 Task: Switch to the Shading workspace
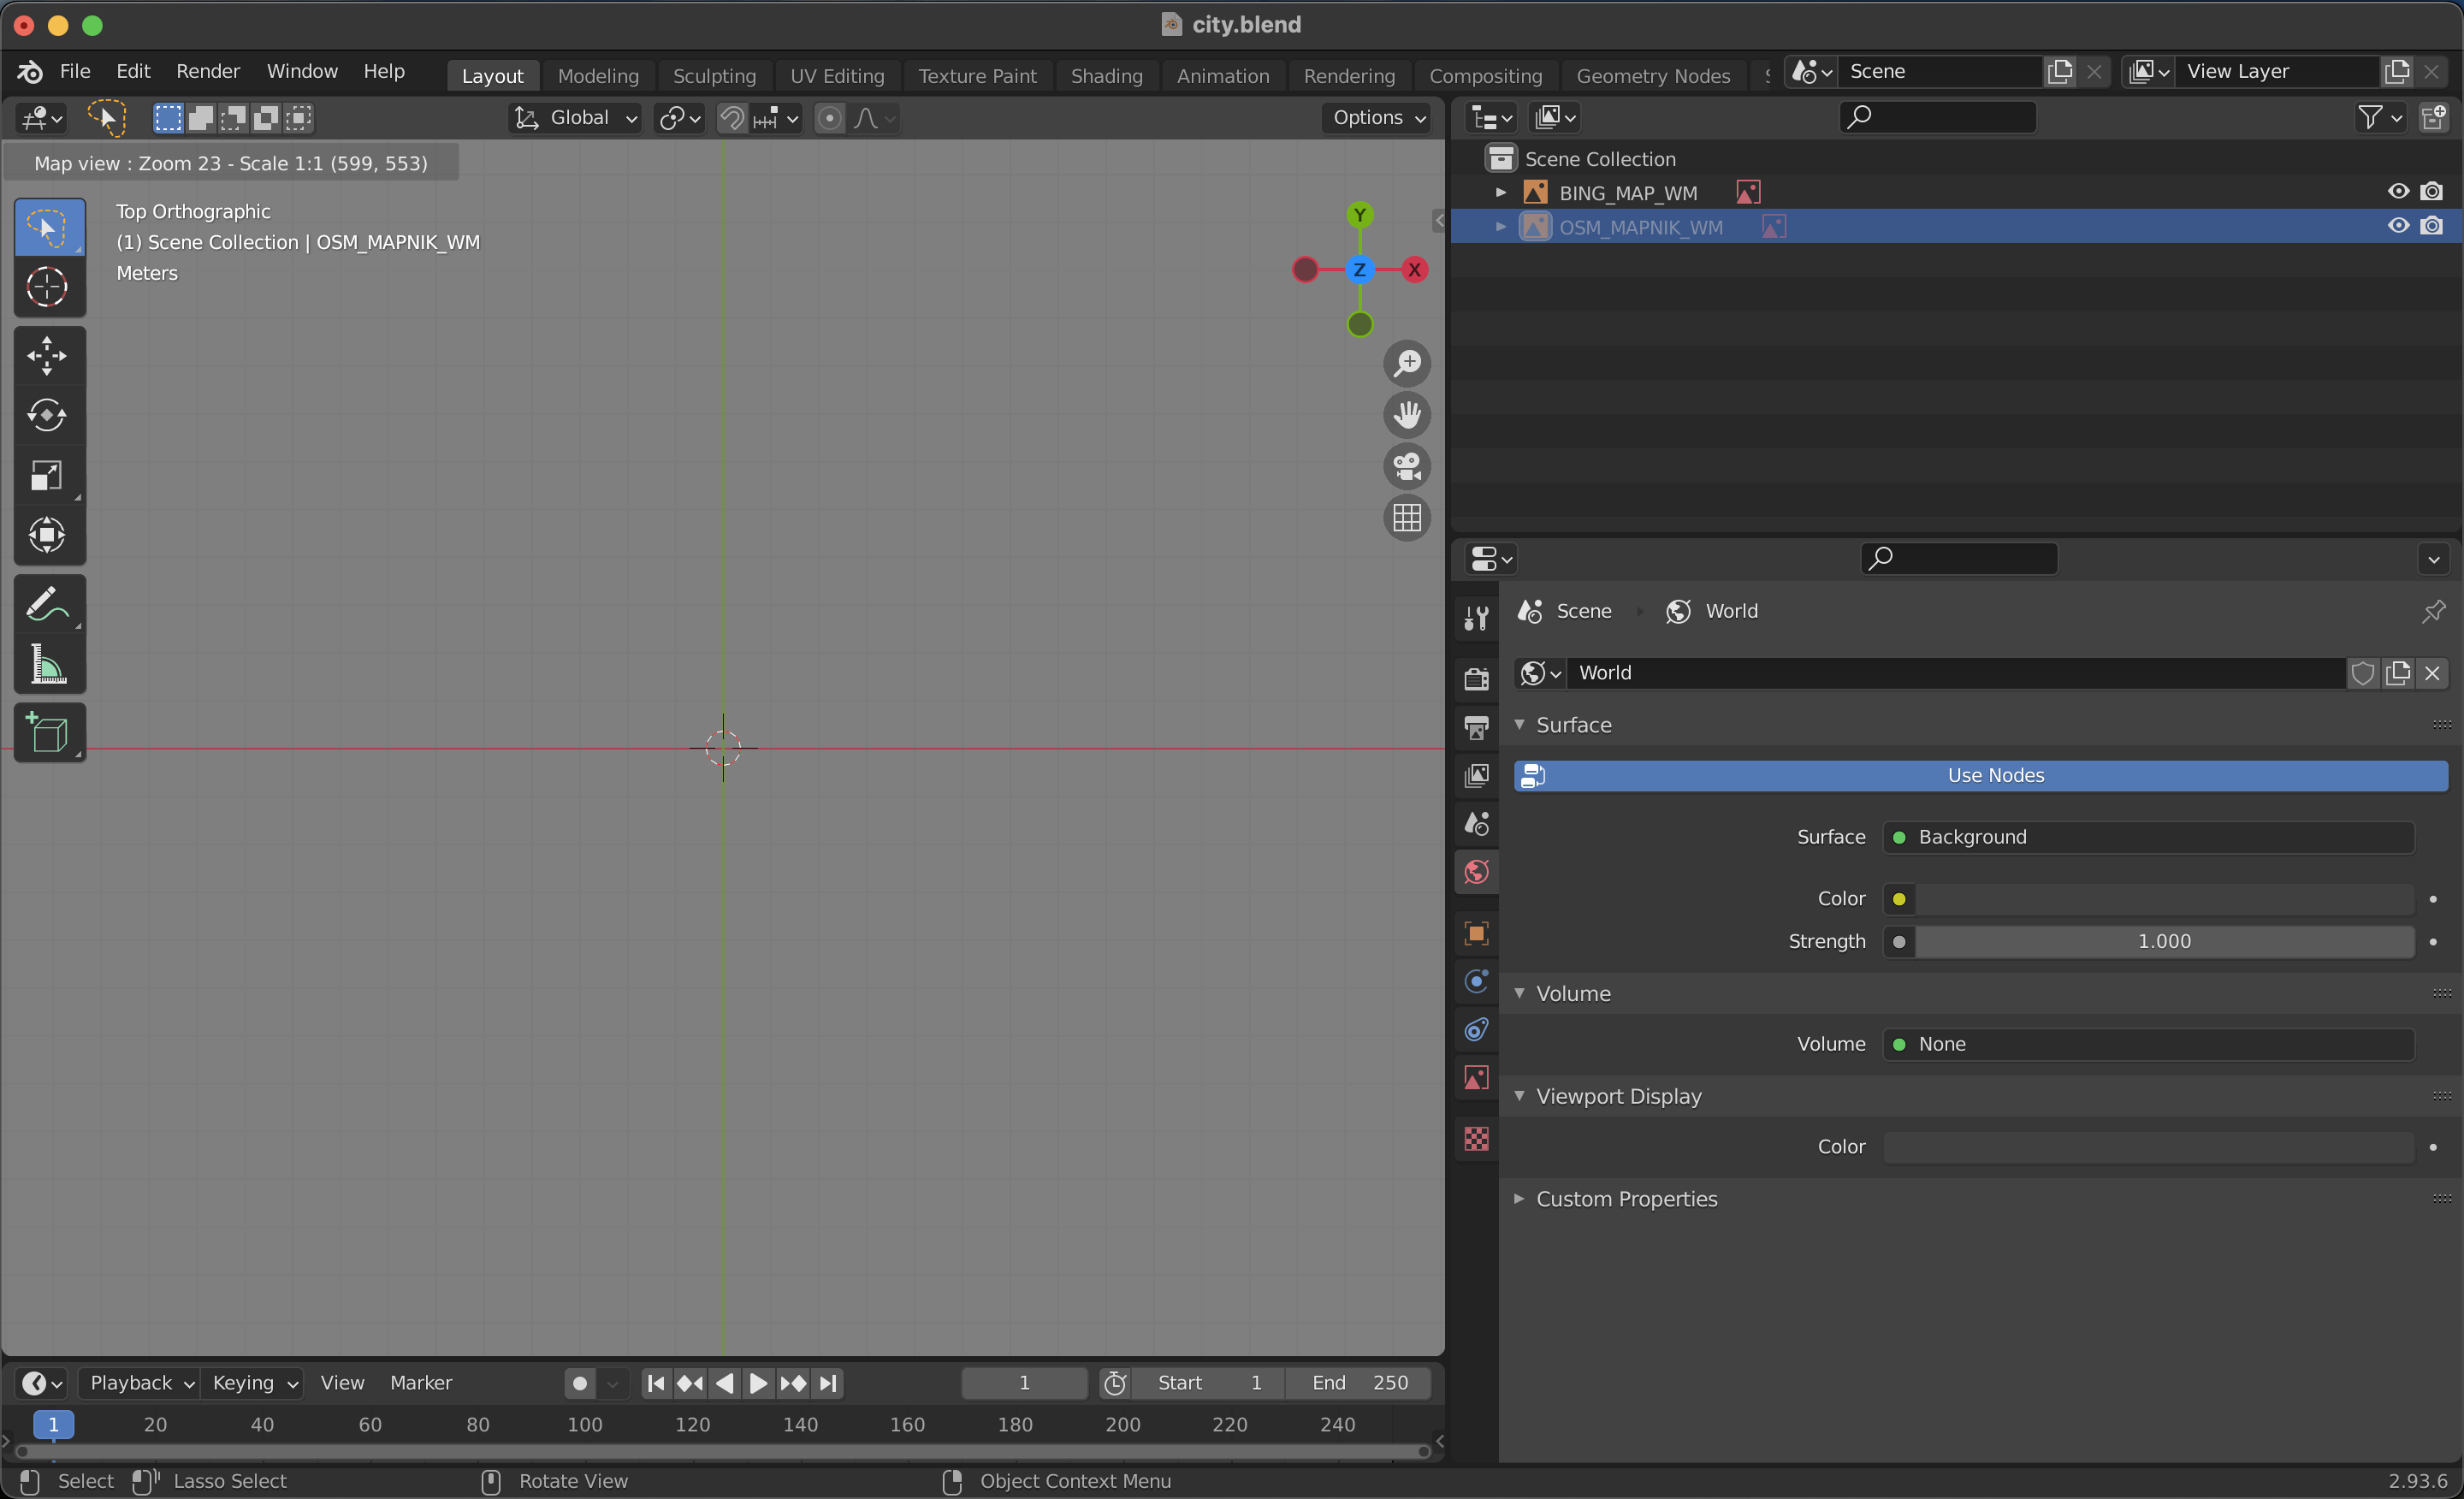tap(1105, 75)
